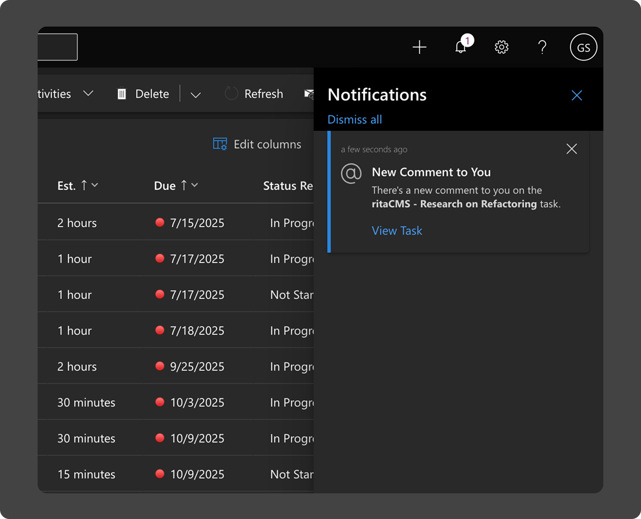Open the View Task link
The height and width of the screenshot is (519, 641).
tap(397, 231)
